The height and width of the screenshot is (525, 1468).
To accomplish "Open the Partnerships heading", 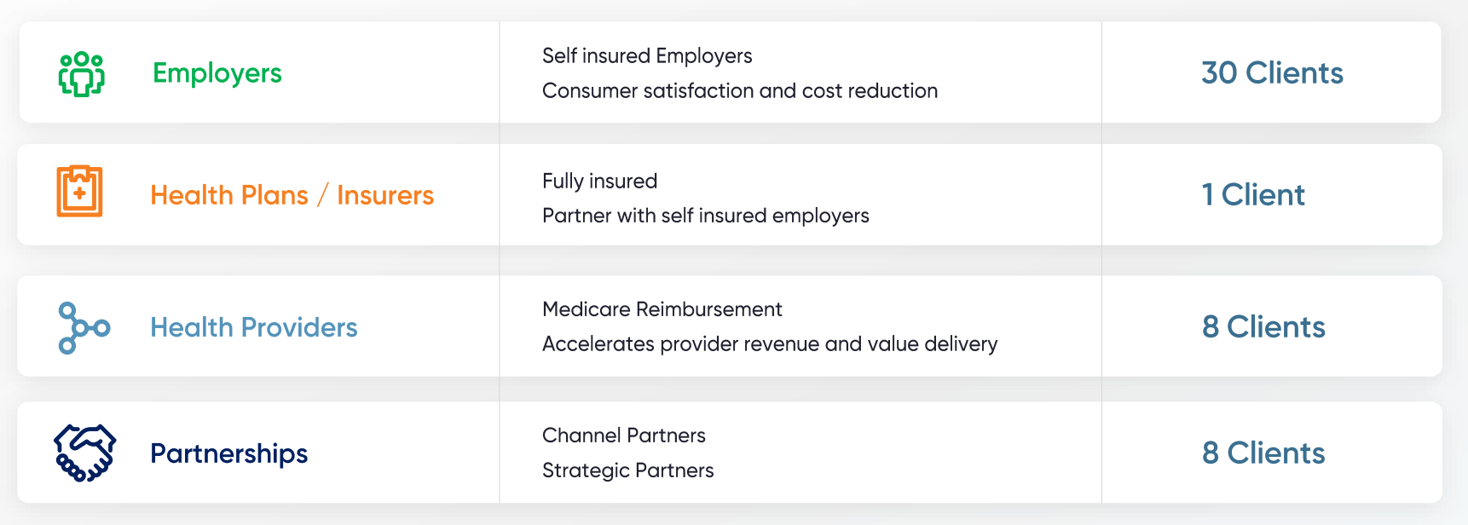I will [228, 453].
